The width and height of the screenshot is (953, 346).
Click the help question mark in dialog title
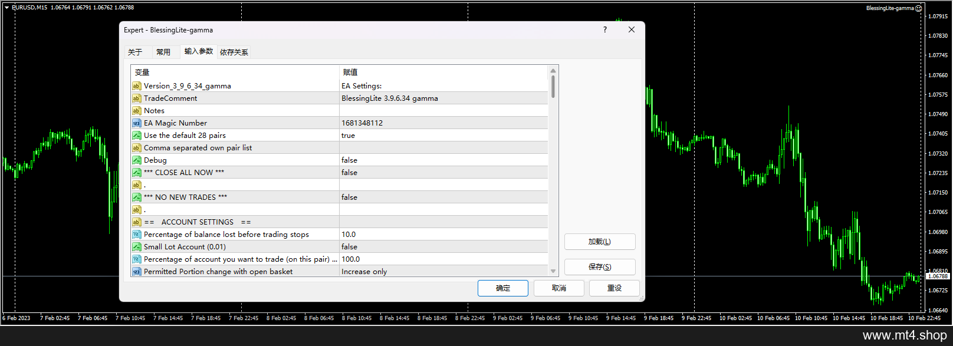(605, 29)
